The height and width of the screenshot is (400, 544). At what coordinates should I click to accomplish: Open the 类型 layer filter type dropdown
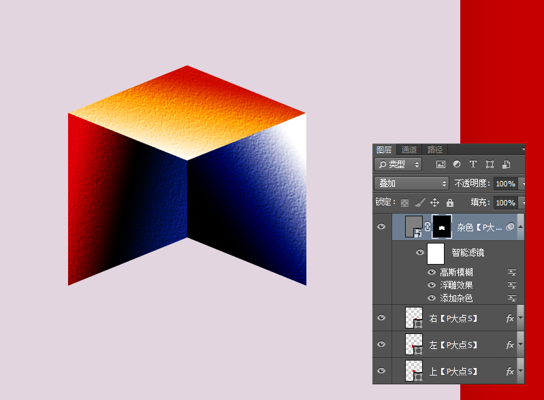click(x=398, y=165)
